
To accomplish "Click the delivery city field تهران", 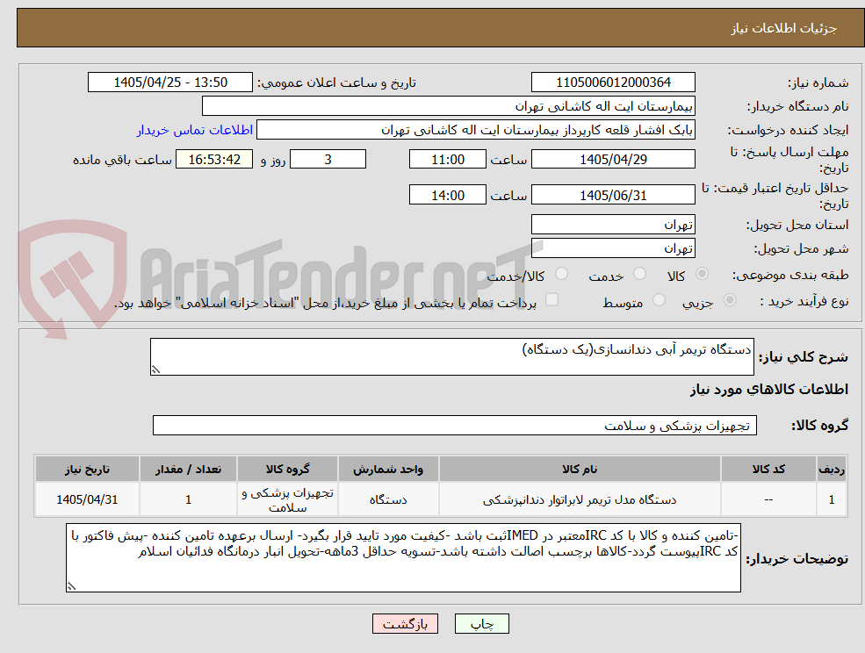I will coord(613,248).
